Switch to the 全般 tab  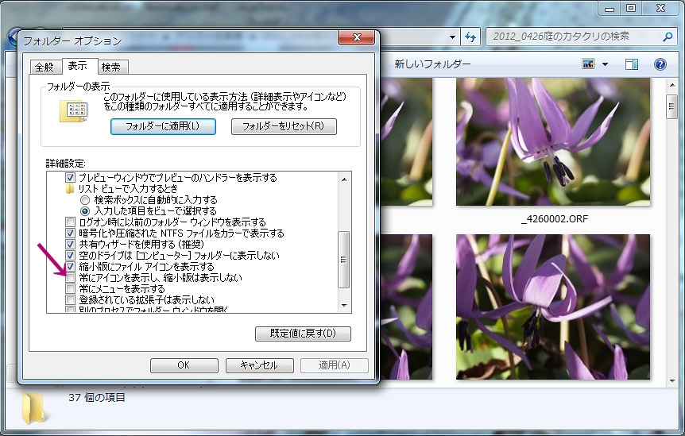coord(44,67)
